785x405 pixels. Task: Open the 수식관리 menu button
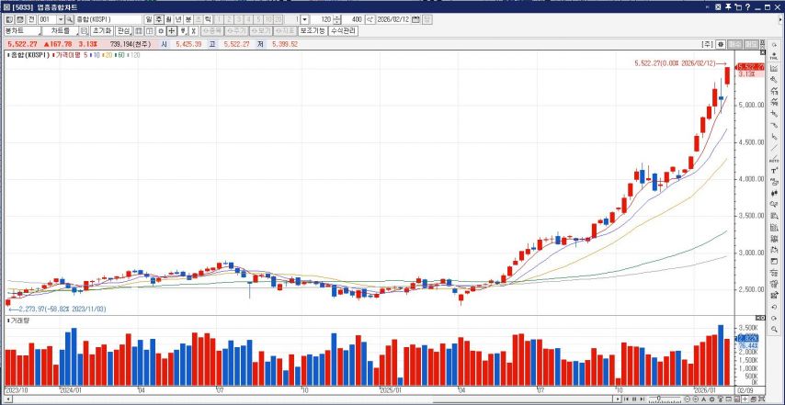[343, 30]
